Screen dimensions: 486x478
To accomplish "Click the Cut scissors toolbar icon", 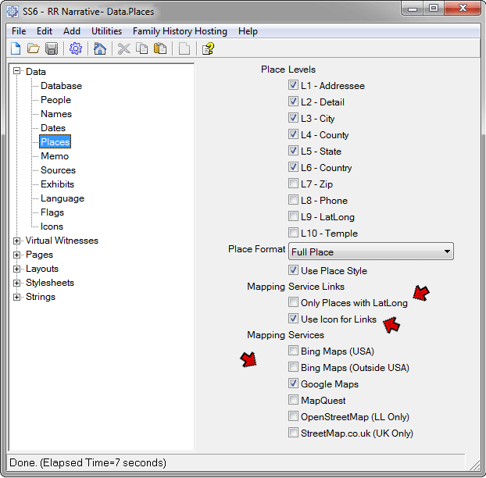I will (x=124, y=48).
